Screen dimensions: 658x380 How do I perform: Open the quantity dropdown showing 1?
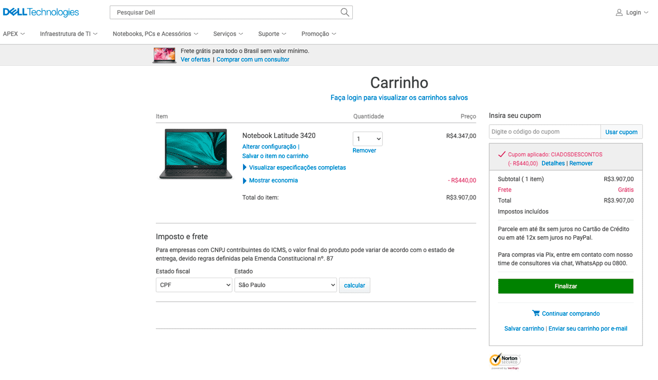point(368,139)
